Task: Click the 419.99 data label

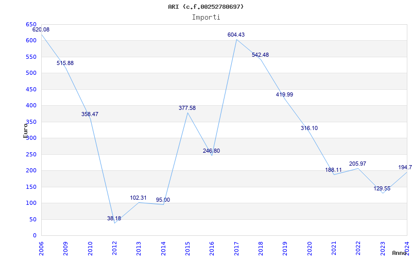Action: (285, 94)
